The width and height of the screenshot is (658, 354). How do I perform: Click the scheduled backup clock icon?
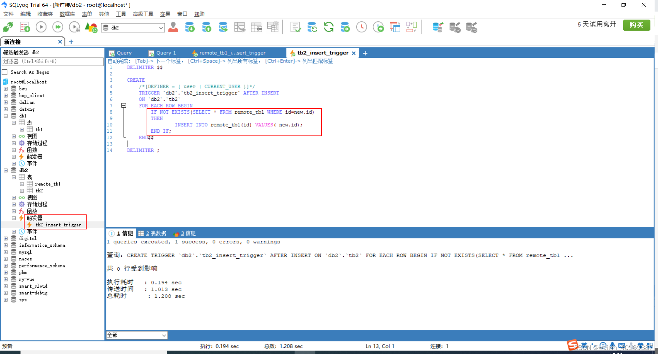361,27
